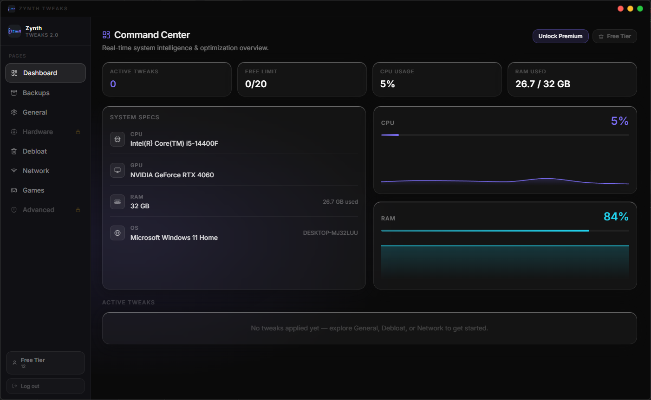Click the Free Tier crown button
The height and width of the screenshot is (400, 651).
[x=614, y=36]
